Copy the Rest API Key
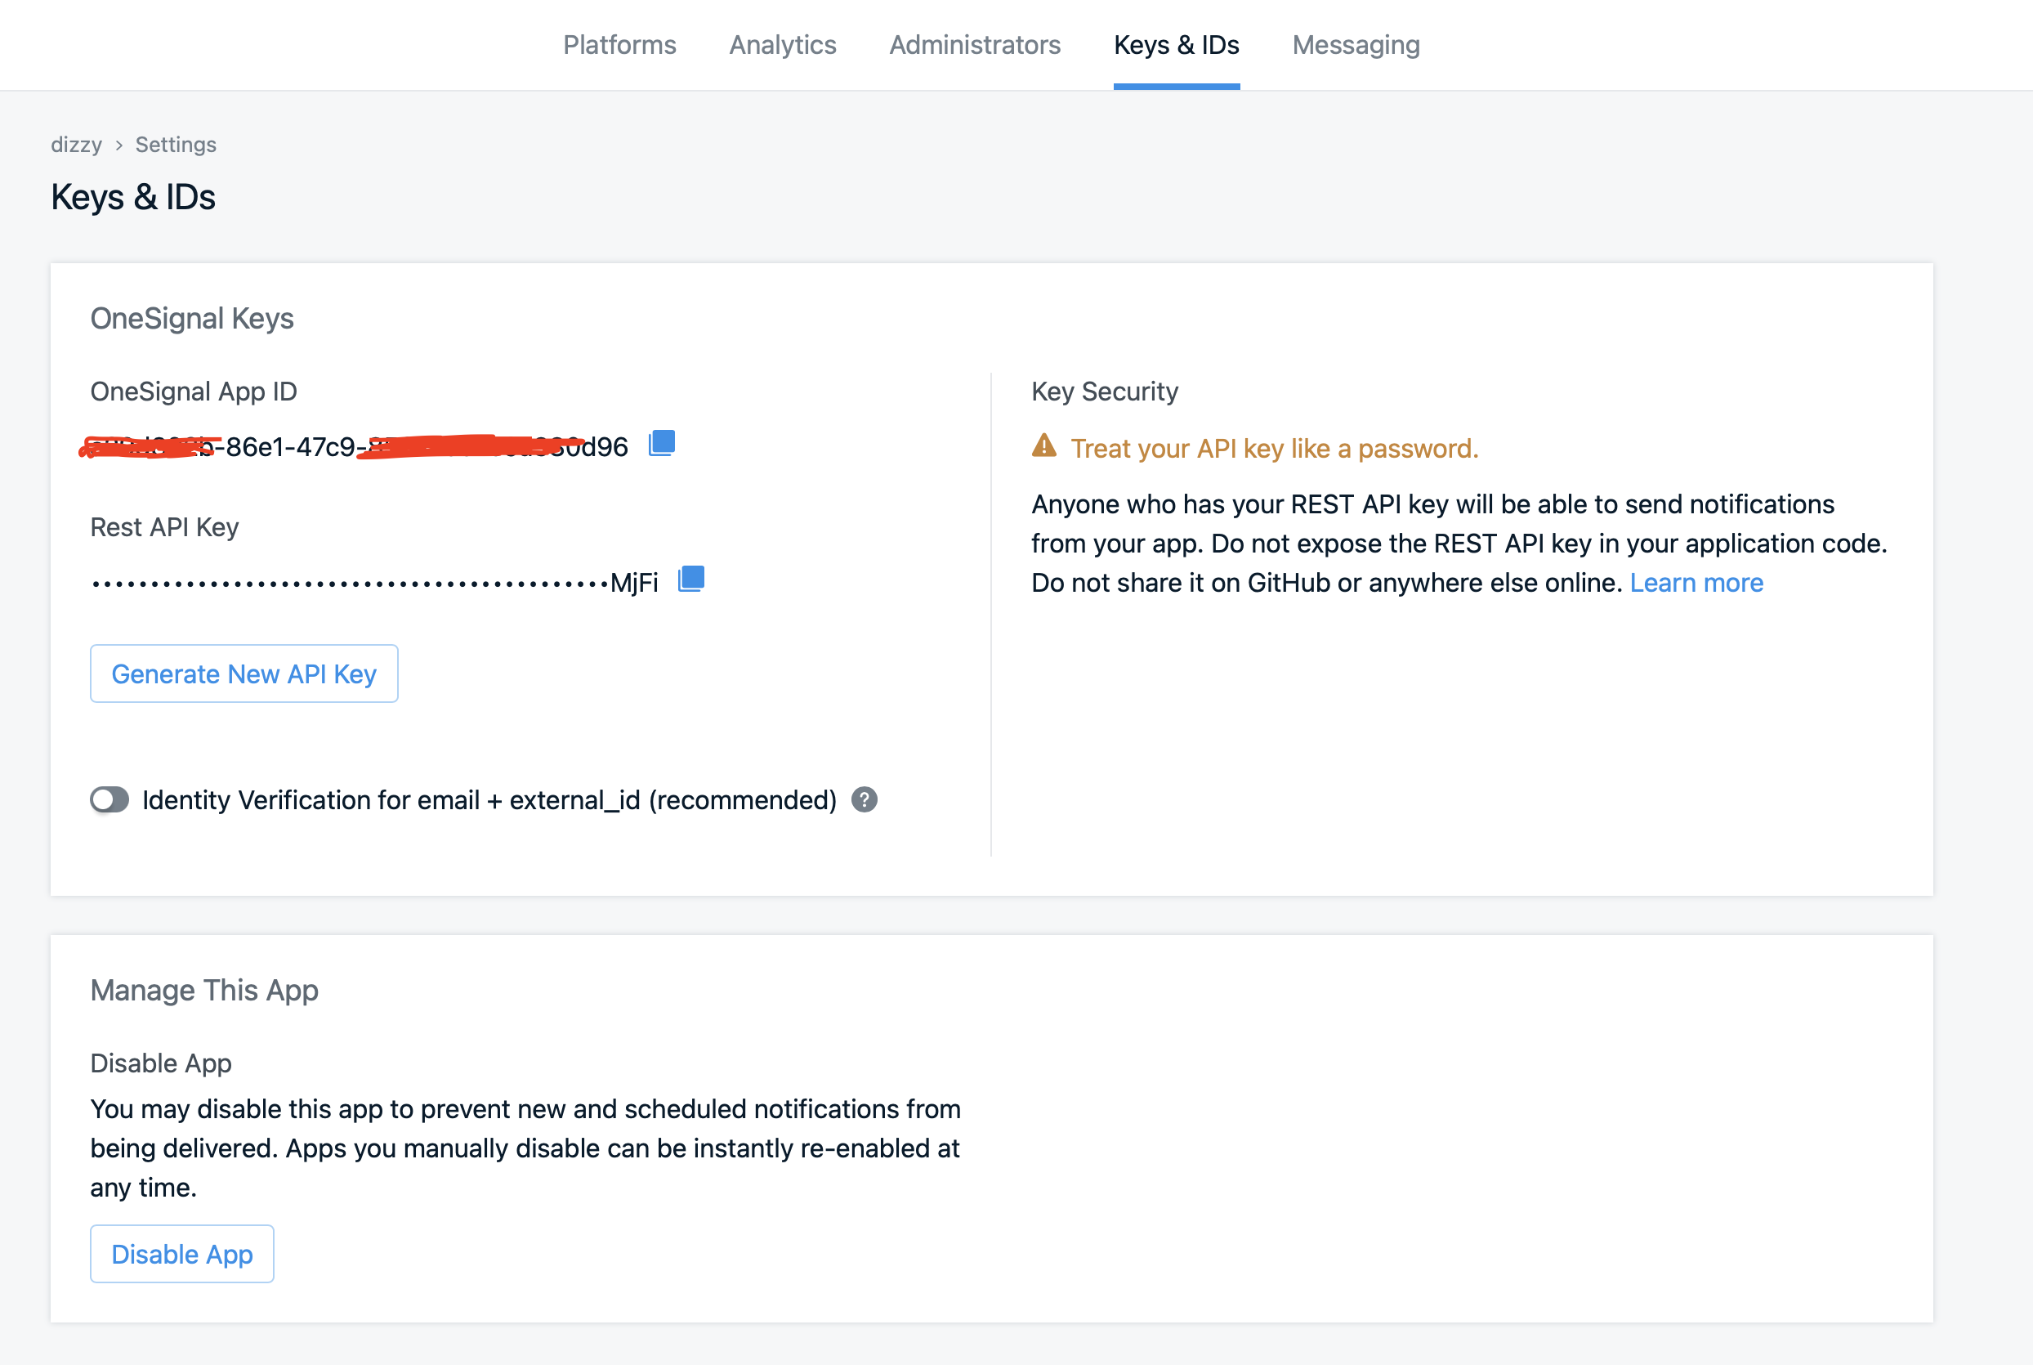 tap(691, 580)
